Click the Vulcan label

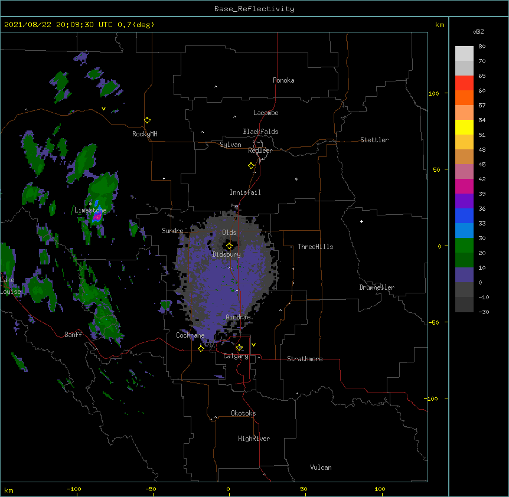321,467
